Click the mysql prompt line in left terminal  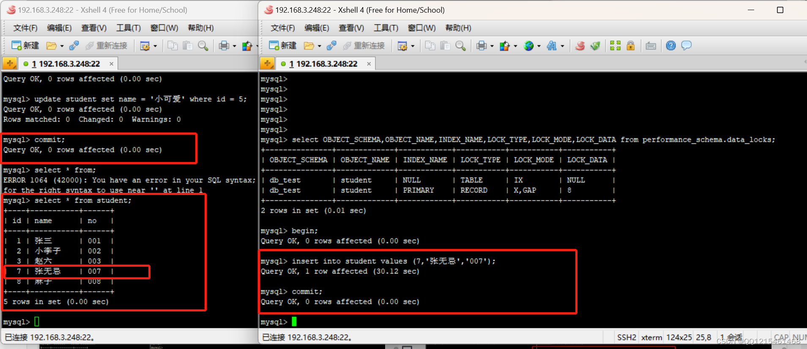tap(21, 322)
